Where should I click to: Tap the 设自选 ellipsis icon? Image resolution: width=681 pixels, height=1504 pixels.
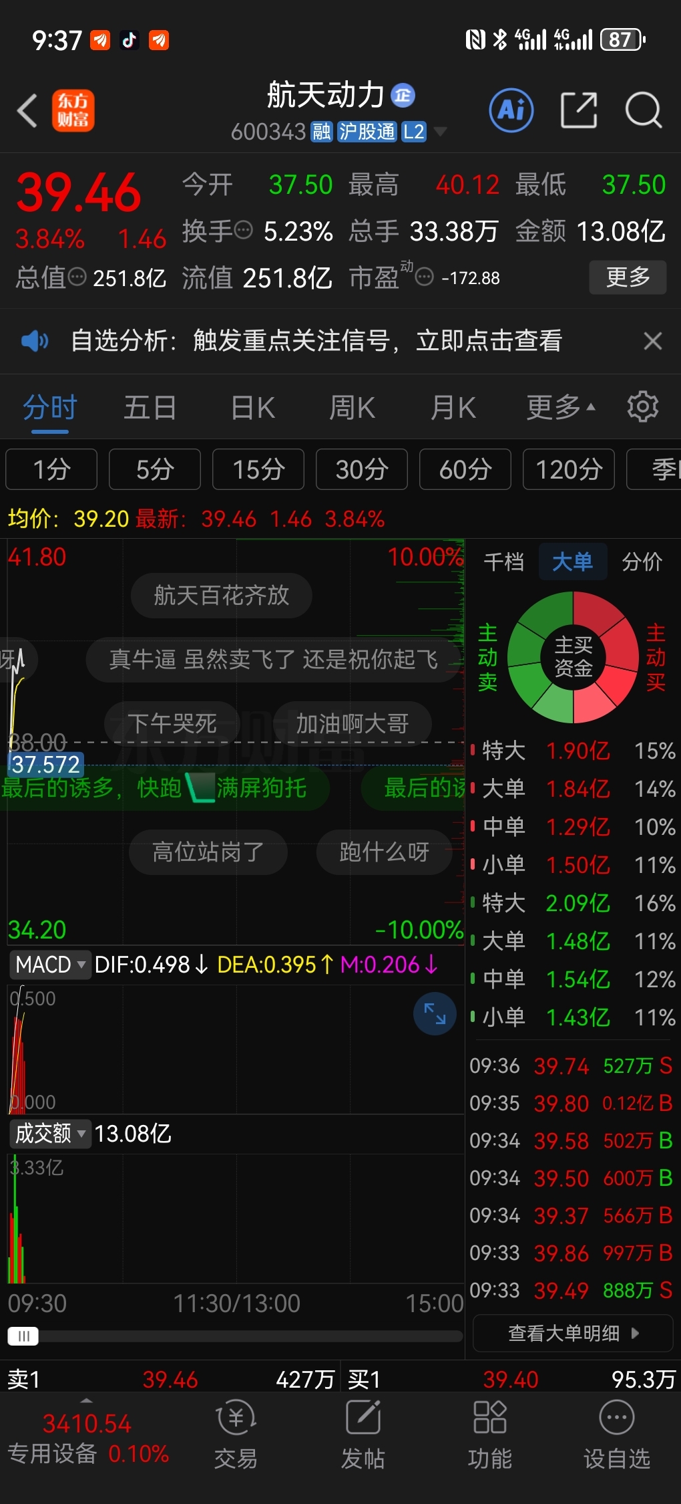(x=617, y=1417)
